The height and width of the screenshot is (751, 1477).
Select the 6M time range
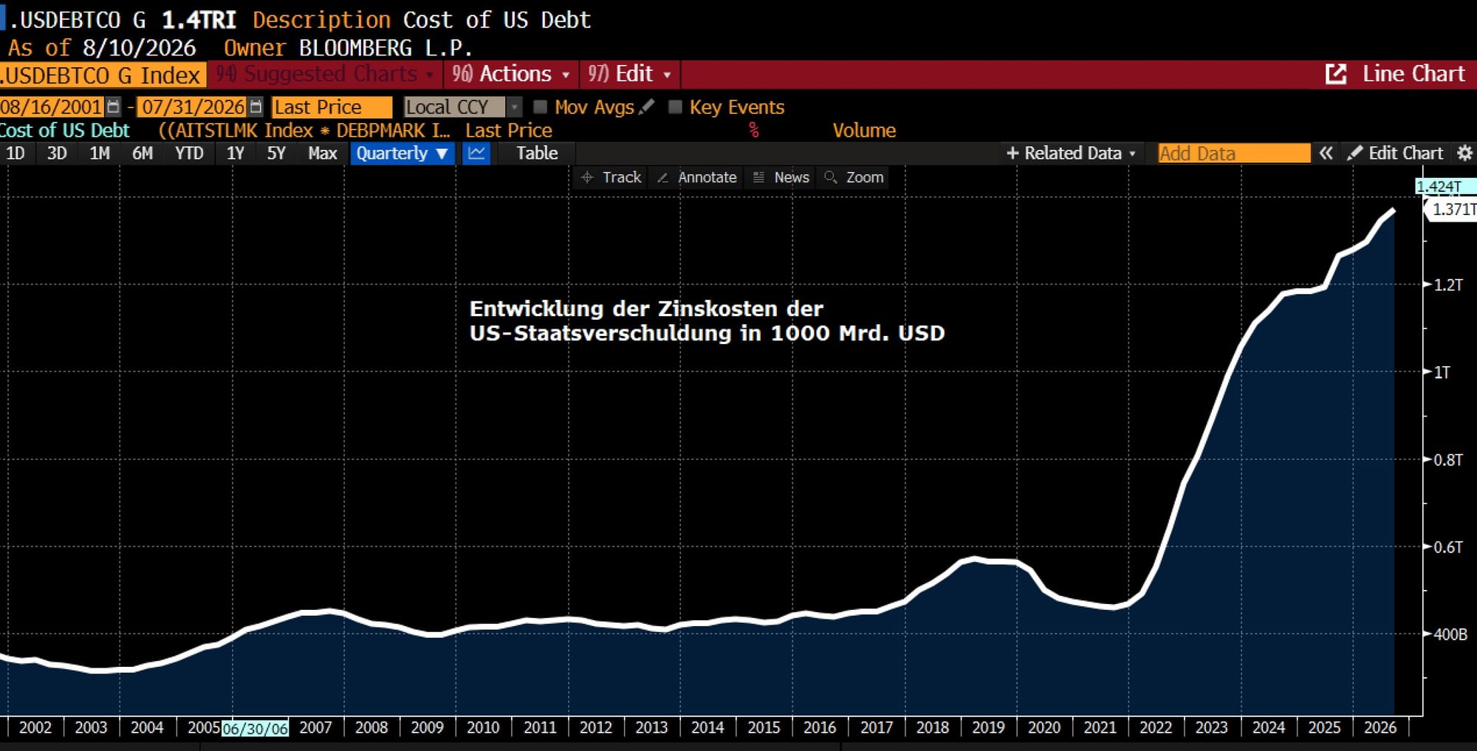coord(143,153)
